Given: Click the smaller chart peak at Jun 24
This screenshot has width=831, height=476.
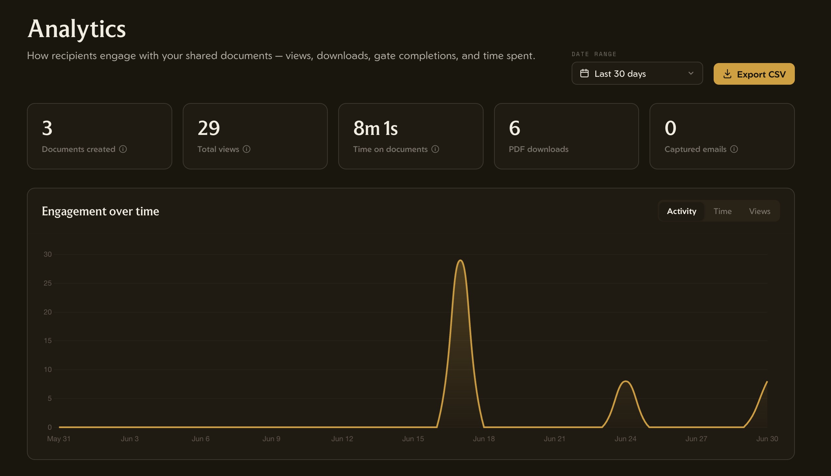Looking at the screenshot, I should 626,381.
